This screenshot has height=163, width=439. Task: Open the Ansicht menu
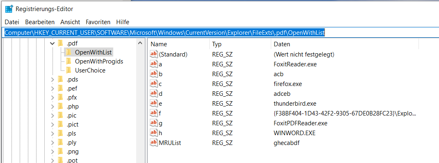pyautogui.click(x=70, y=22)
